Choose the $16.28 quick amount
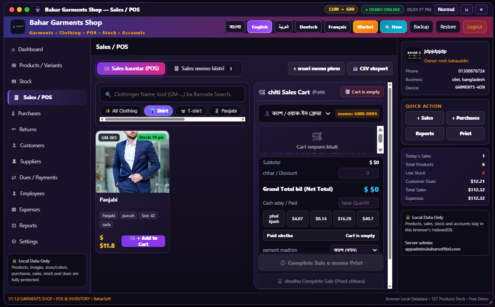 (x=345, y=218)
